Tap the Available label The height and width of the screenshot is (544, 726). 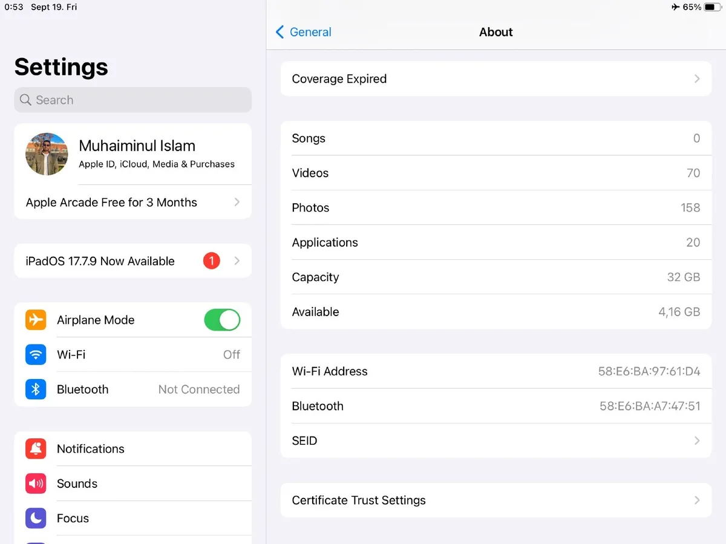coord(316,312)
